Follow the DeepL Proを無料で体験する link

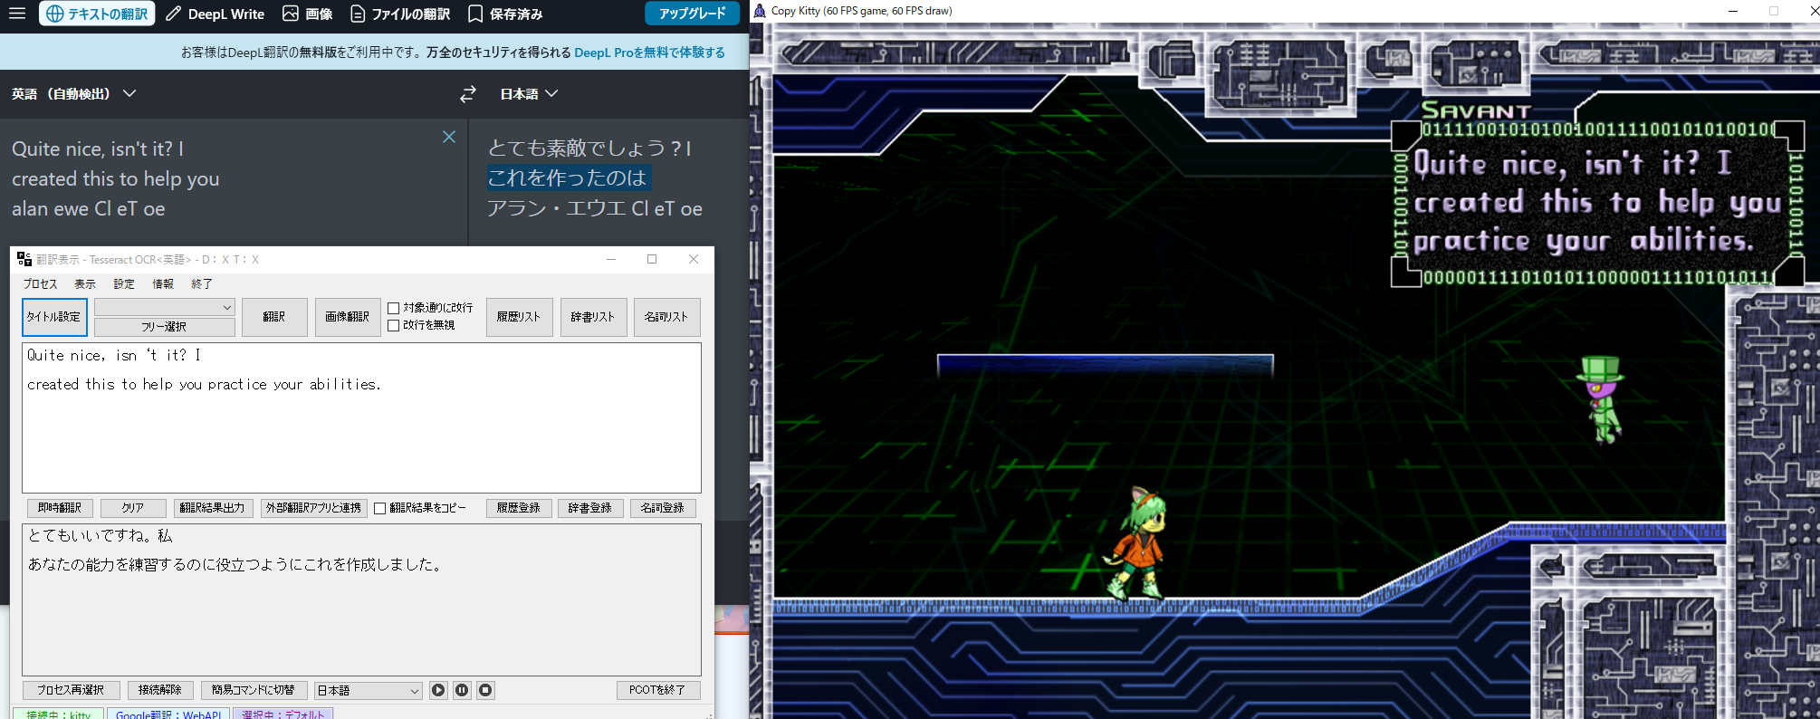(649, 53)
